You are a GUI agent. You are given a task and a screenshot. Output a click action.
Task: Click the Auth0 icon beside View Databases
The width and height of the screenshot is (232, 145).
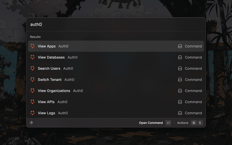click(x=32, y=57)
